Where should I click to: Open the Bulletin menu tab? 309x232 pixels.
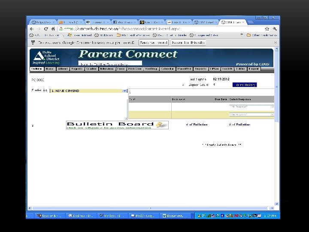click(37, 69)
